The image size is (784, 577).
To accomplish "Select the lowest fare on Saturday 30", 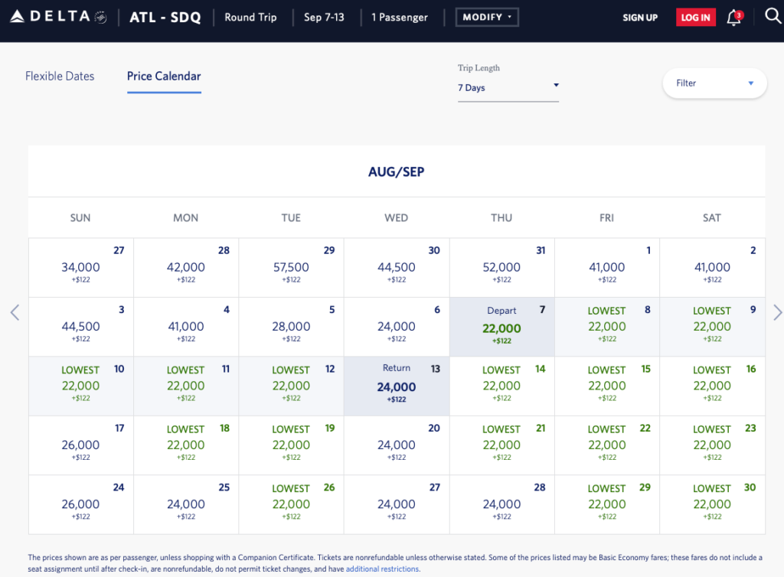I will 712,504.
